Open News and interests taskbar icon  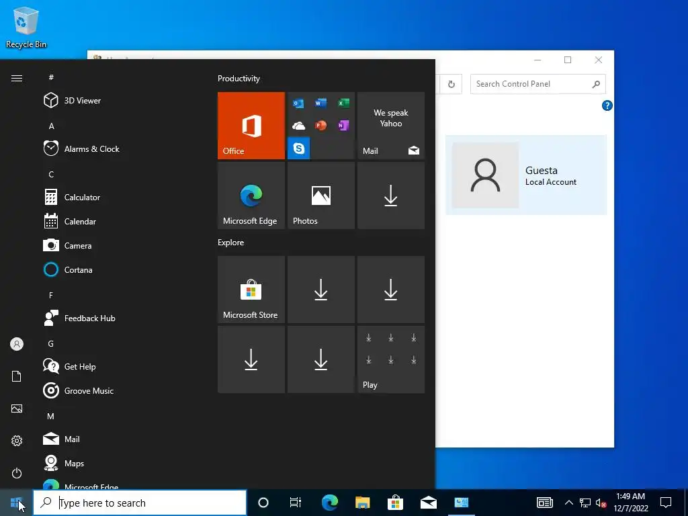pos(544,503)
